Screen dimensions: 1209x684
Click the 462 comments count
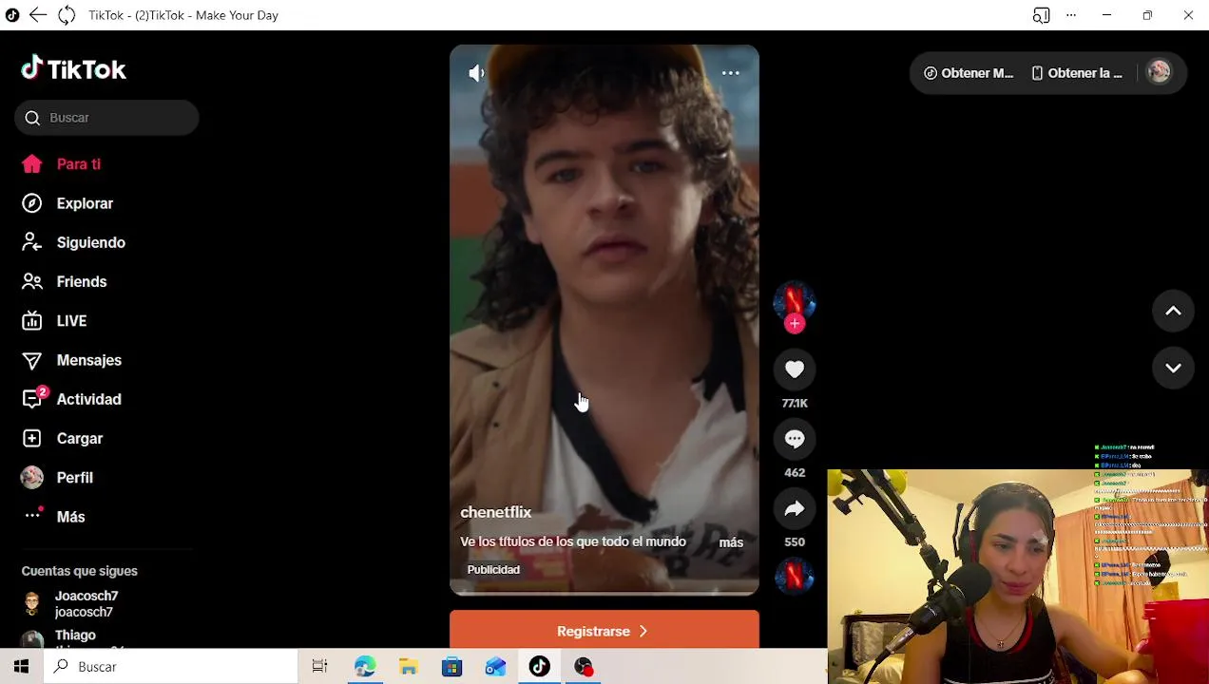pos(795,473)
